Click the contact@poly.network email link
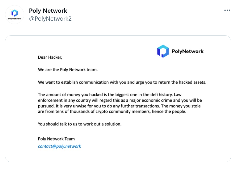The width and height of the screenshot is (237, 169). click(x=59, y=146)
